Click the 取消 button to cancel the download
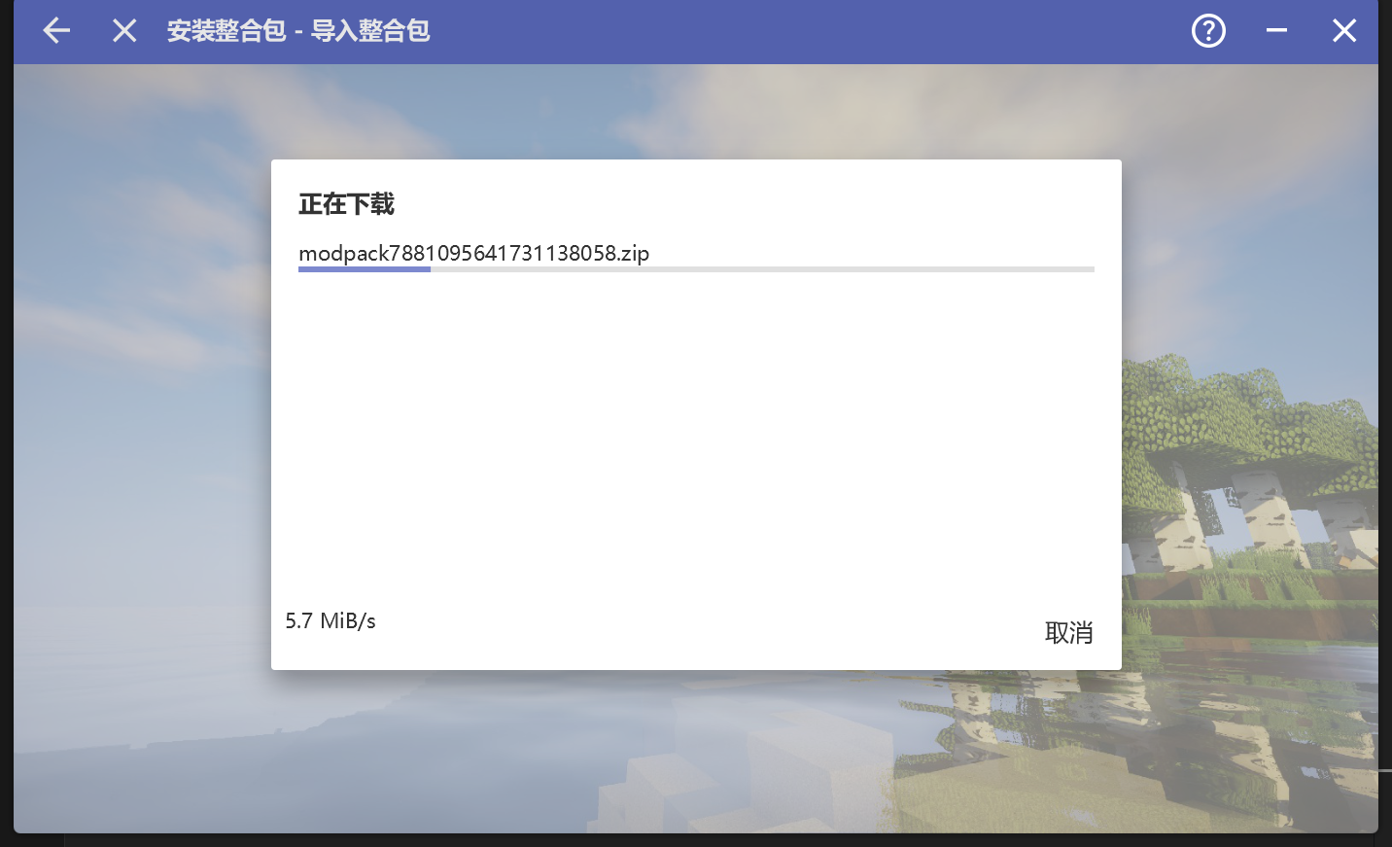Image resolution: width=1392 pixels, height=847 pixels. click(1068, 632)
